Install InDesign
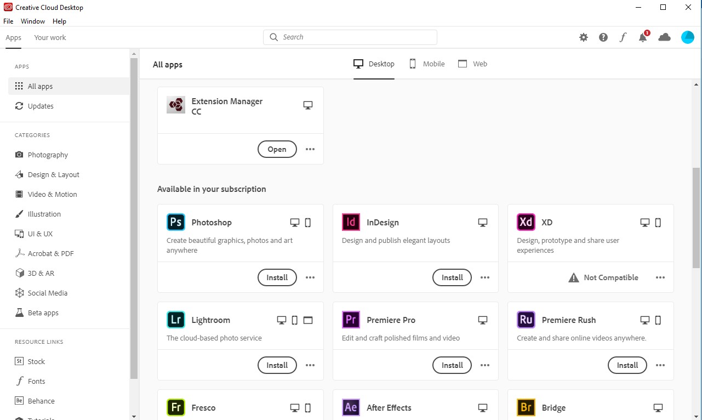The image size is (702, 420). (452, 277)
